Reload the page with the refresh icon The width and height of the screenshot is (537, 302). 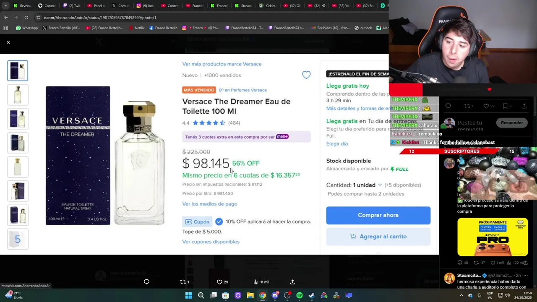pos(26,18)
